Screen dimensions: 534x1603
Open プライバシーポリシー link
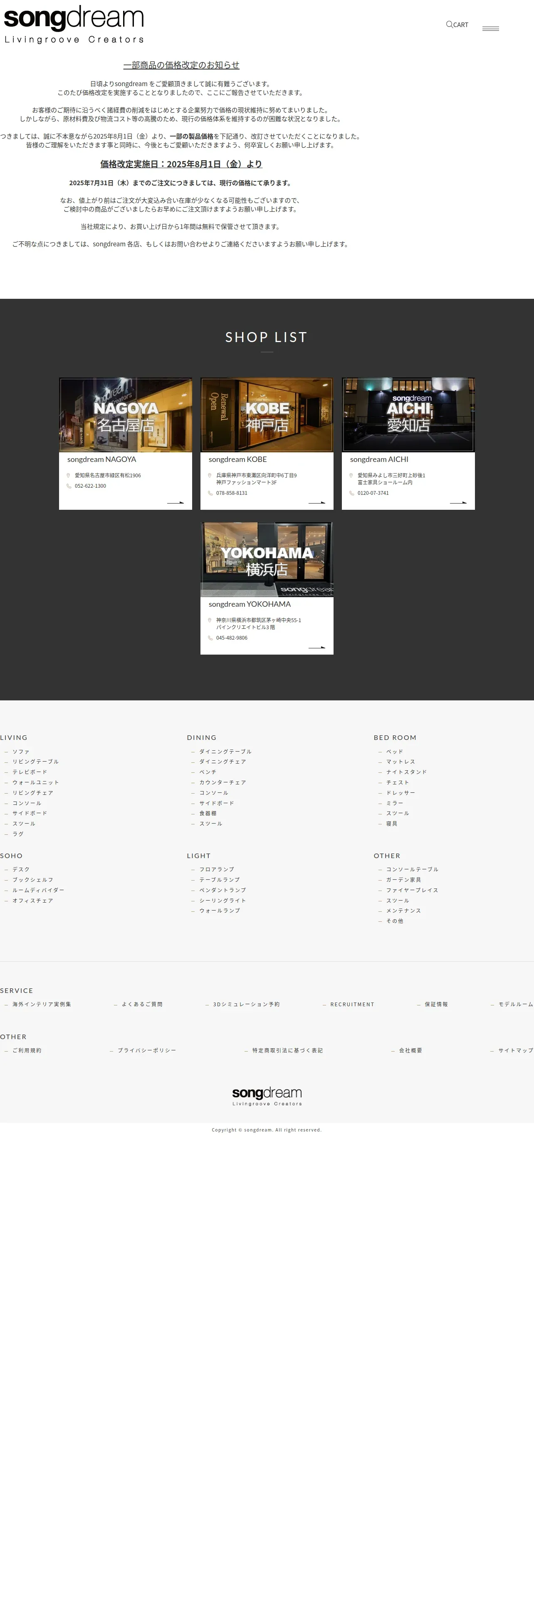[x=147, y=1050]
